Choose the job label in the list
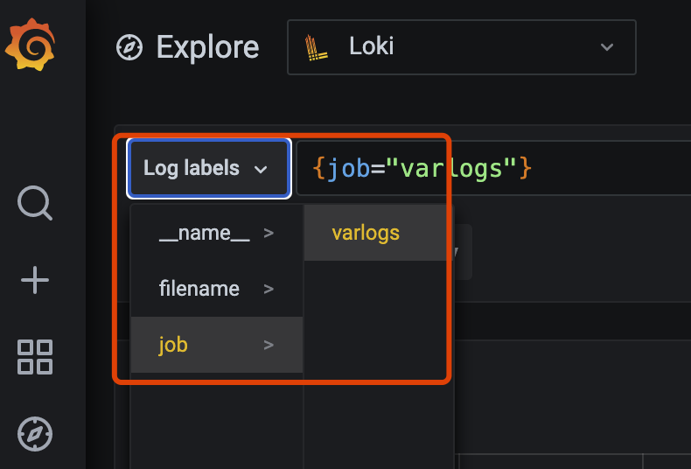The height and width of the screenshot is (469, 691). click(173, 345)
